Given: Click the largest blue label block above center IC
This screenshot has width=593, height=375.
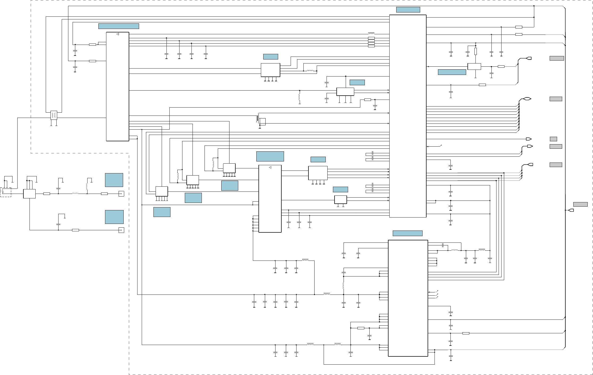Looking at the screenshot, I should (x=270, y=156).
